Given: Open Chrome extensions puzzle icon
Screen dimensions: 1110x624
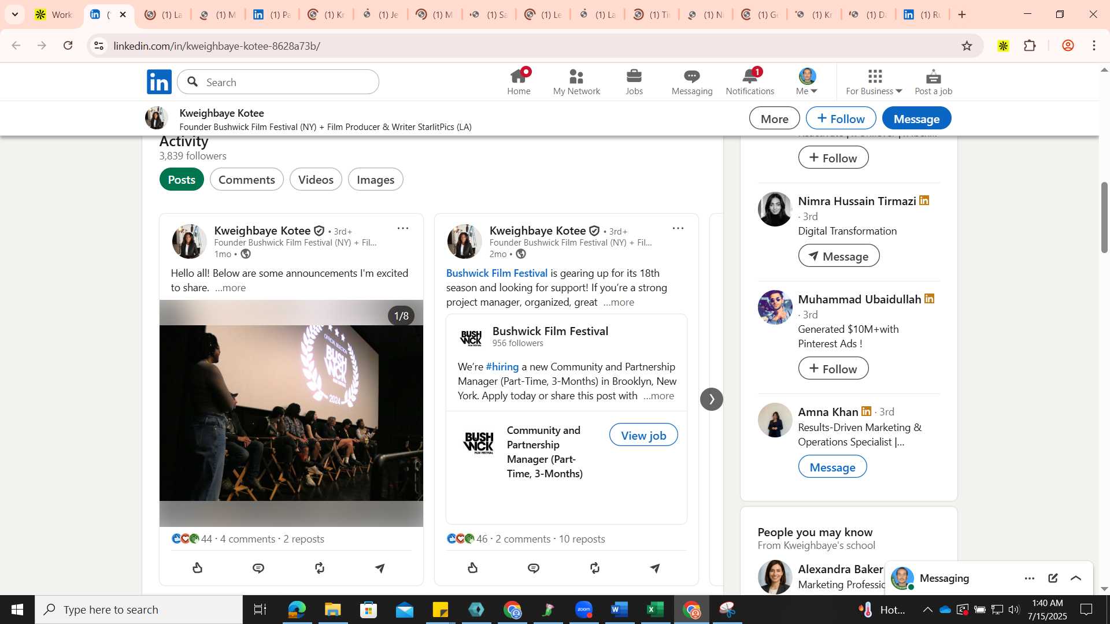Looking at the screenshot, I should point(1030,46).
